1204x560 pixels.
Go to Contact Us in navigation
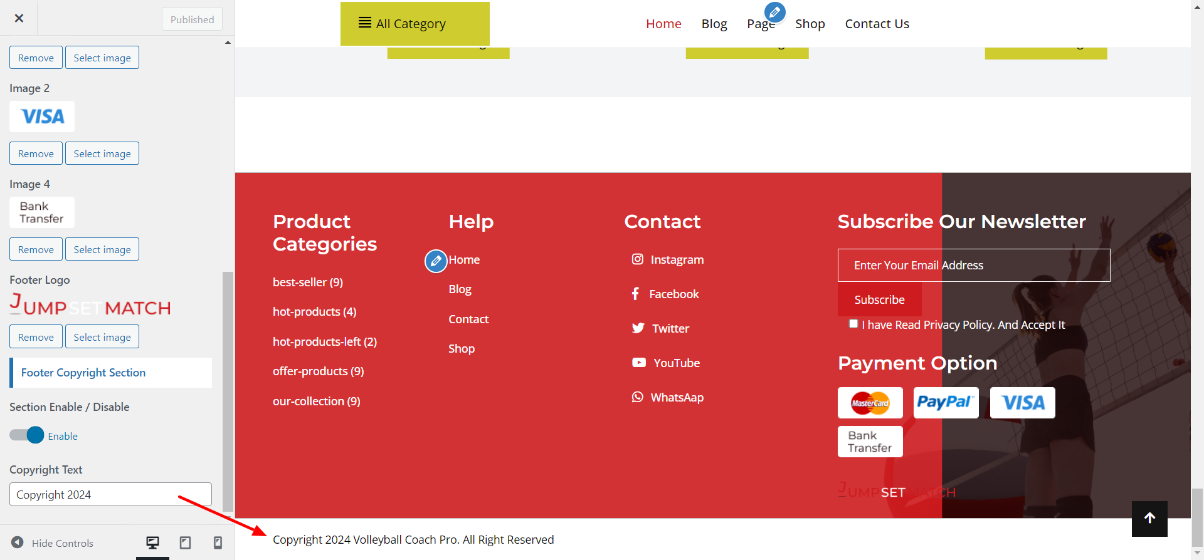click(876, 24)
